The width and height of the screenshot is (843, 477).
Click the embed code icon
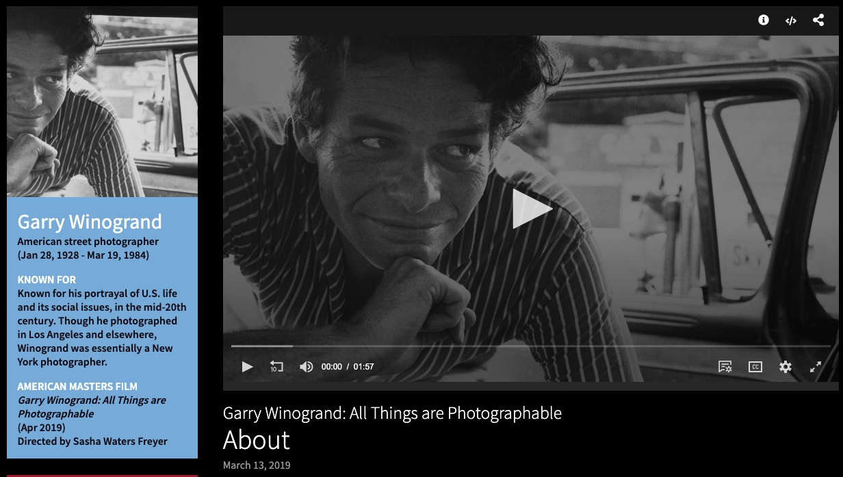pos(790,21)
